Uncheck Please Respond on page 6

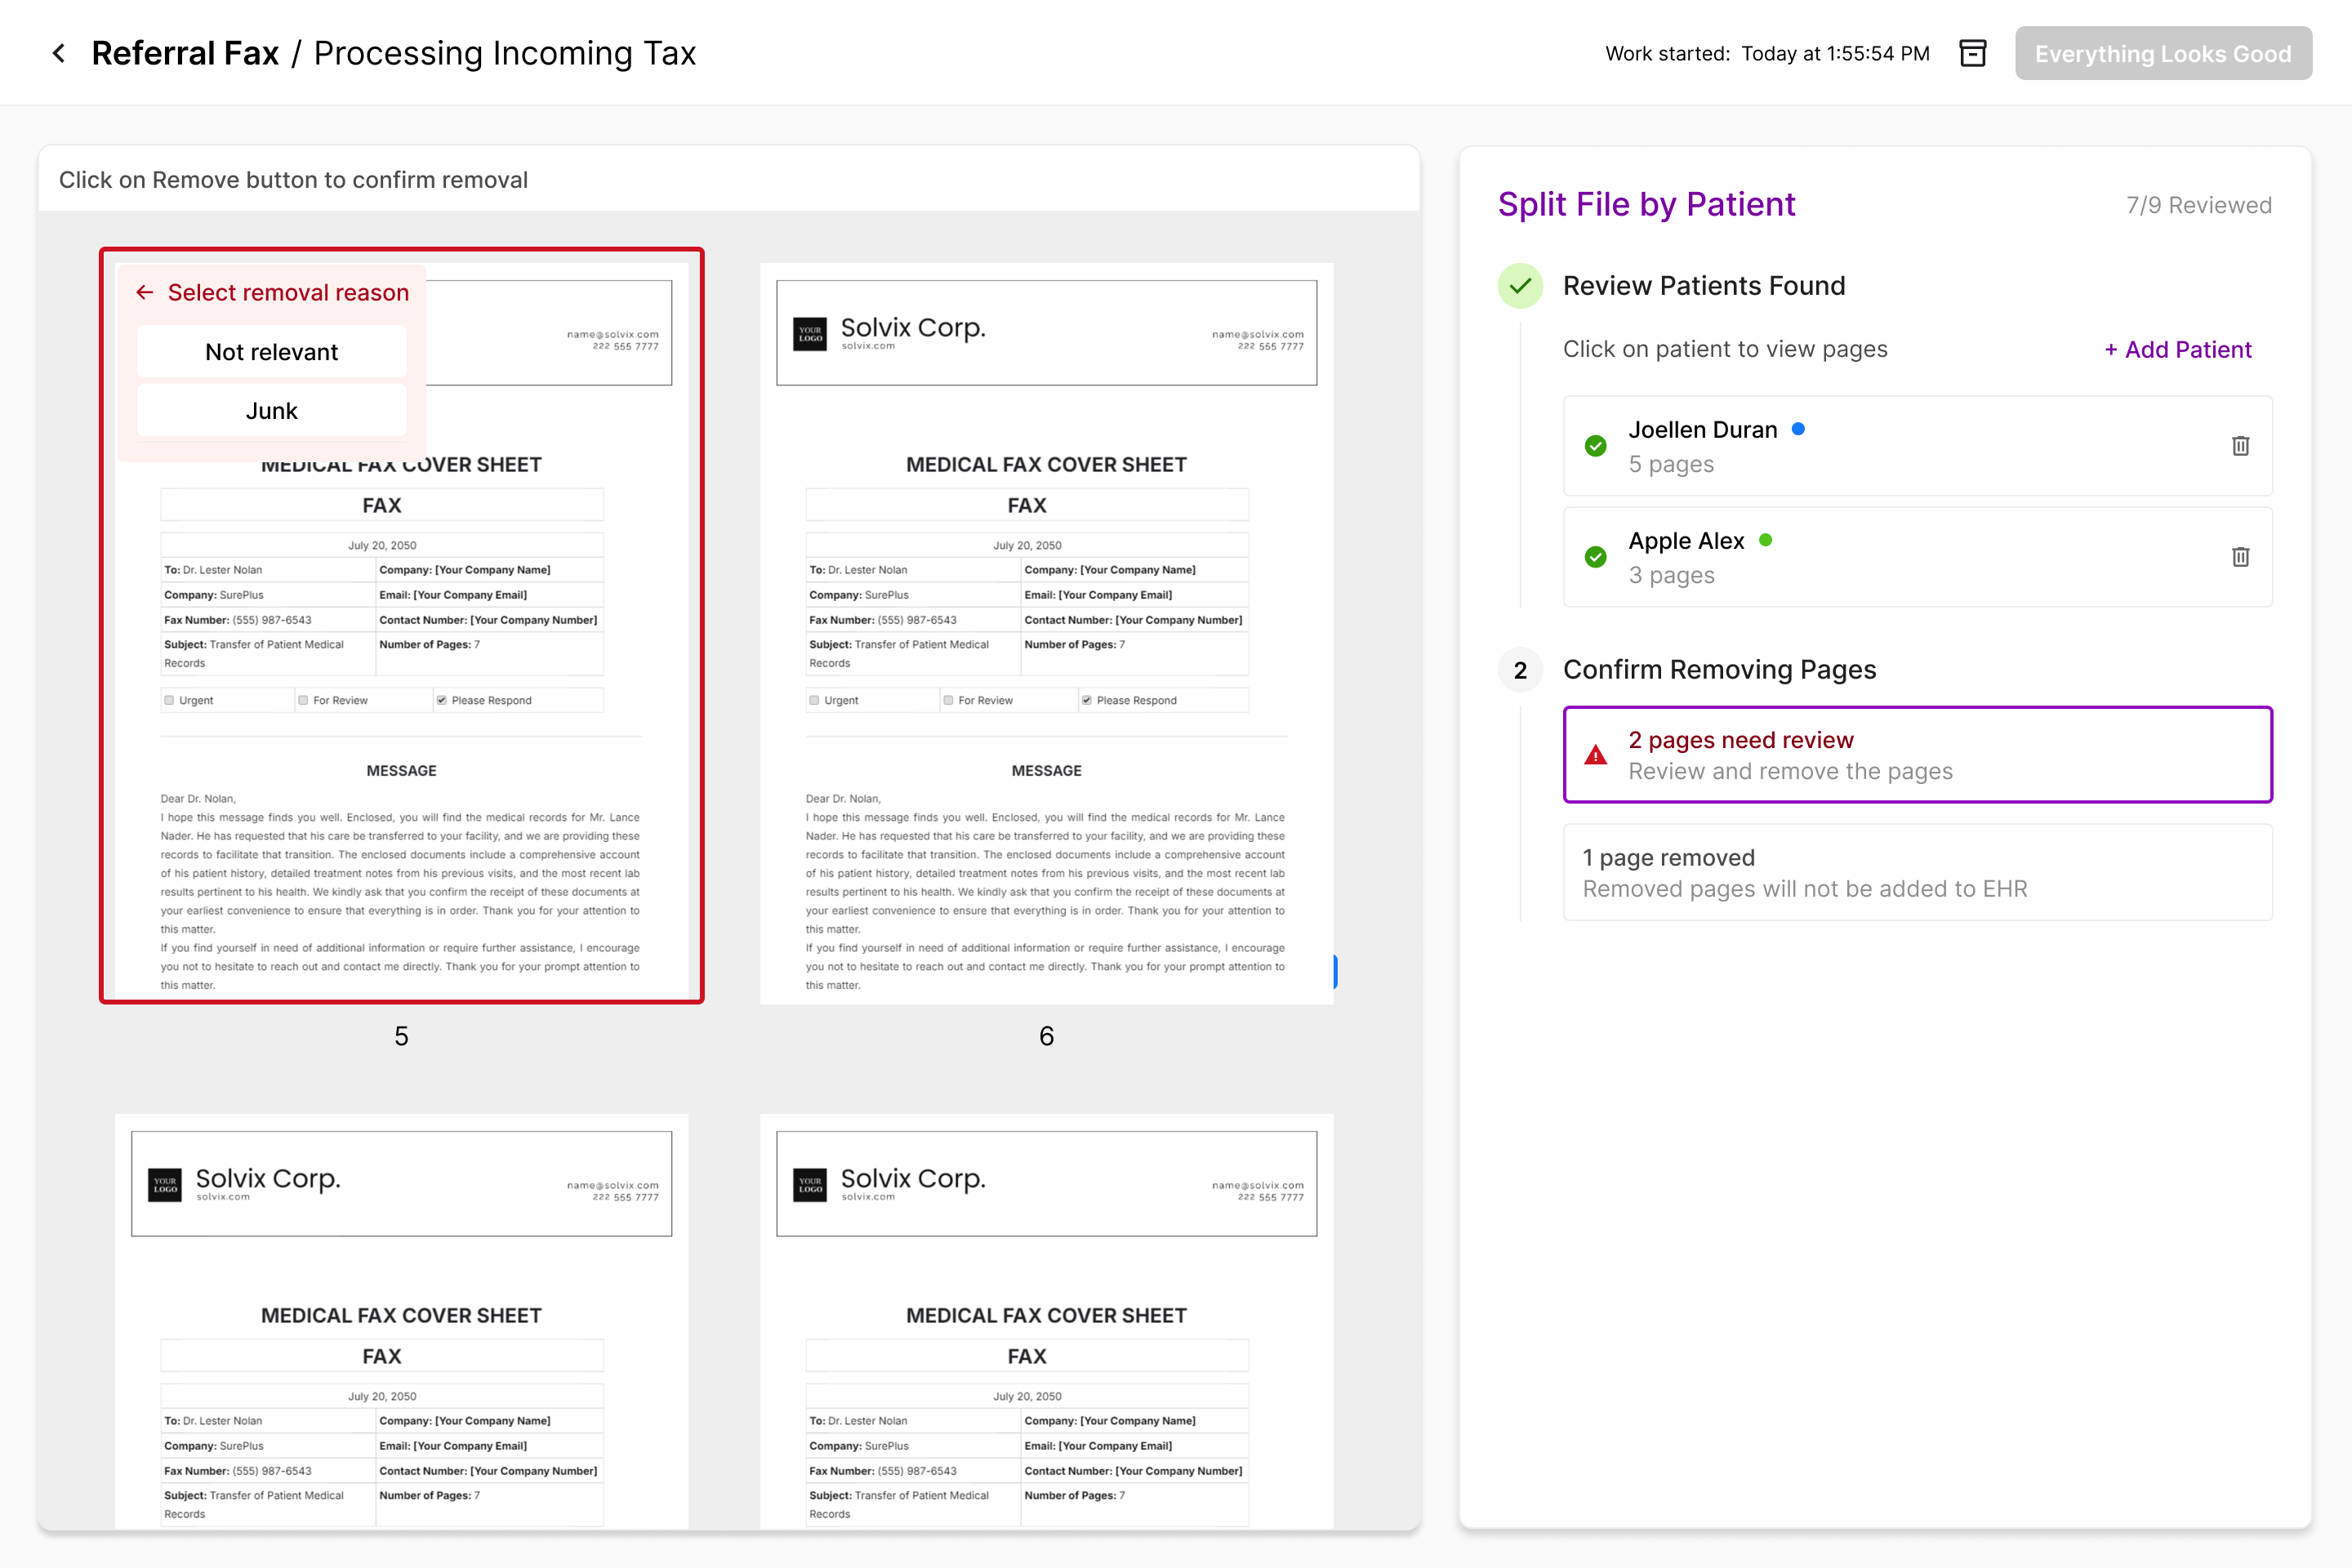point(1087,700)
